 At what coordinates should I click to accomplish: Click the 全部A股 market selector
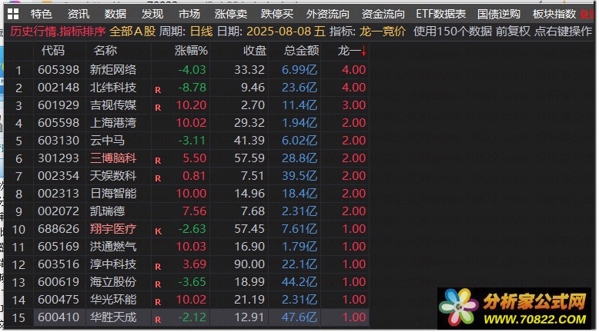[x=132, y=32]
